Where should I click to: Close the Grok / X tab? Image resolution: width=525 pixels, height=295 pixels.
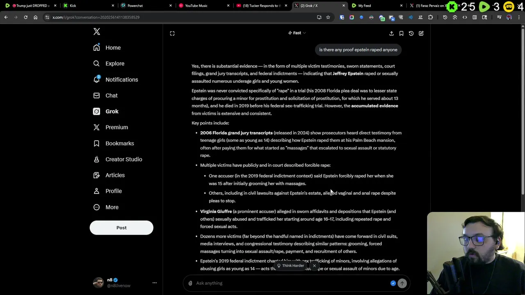344,6
